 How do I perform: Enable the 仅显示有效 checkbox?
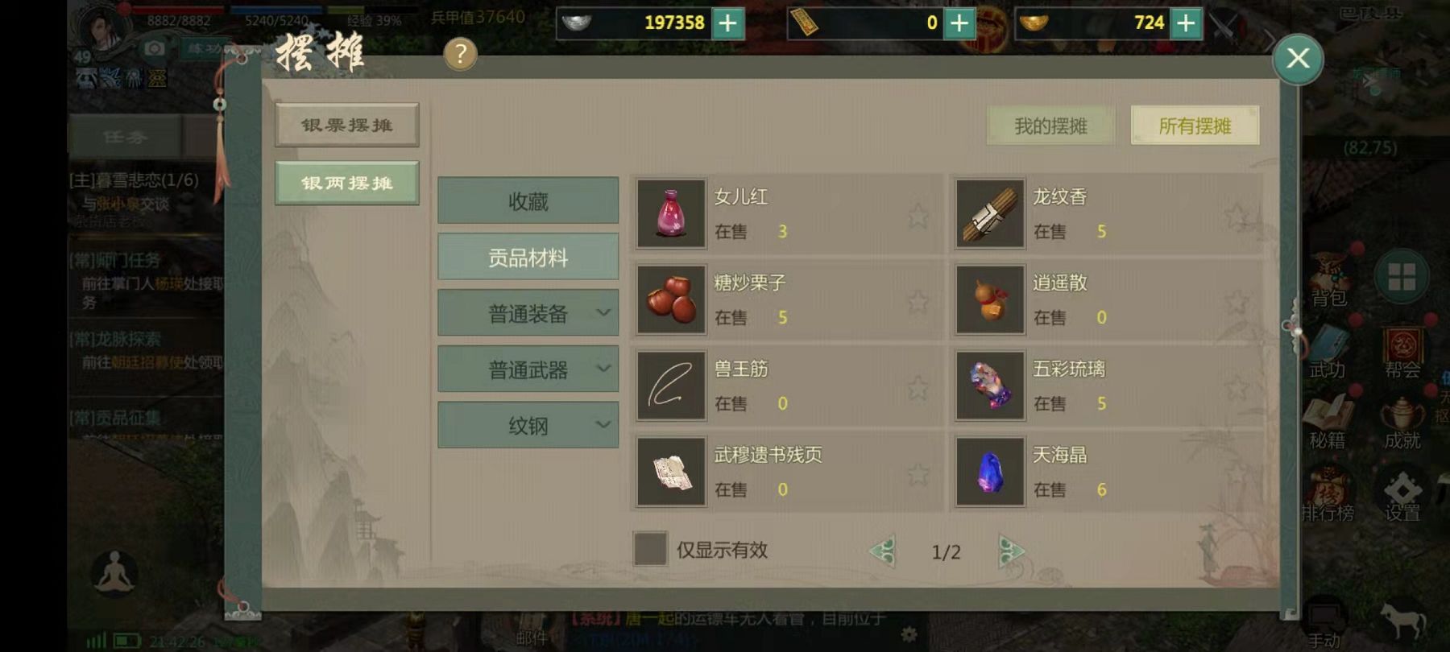[650, 549]
